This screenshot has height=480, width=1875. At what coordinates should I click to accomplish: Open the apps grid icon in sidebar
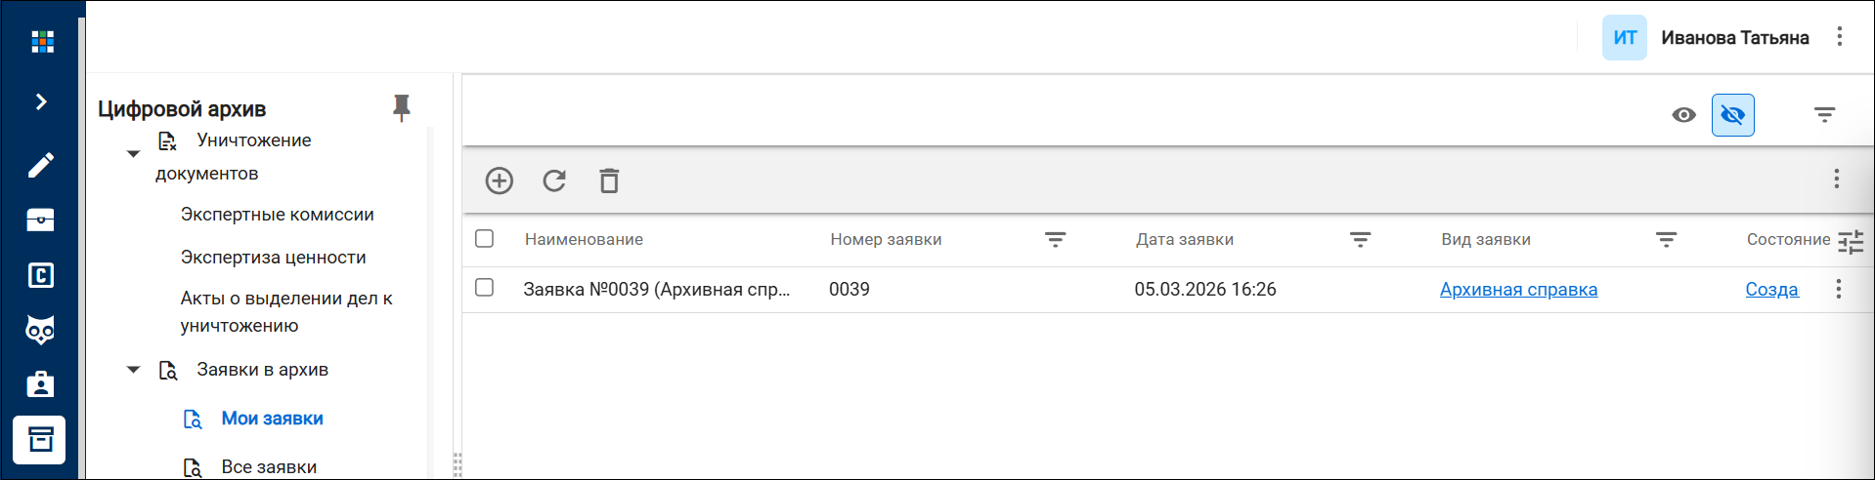pyautogui.click(x=42, y=41)
